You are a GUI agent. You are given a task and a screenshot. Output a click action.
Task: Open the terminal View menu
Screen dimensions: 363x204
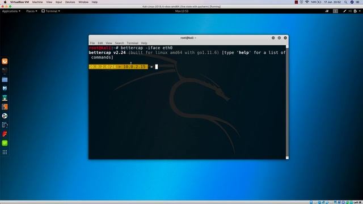(x=109, y=43)
